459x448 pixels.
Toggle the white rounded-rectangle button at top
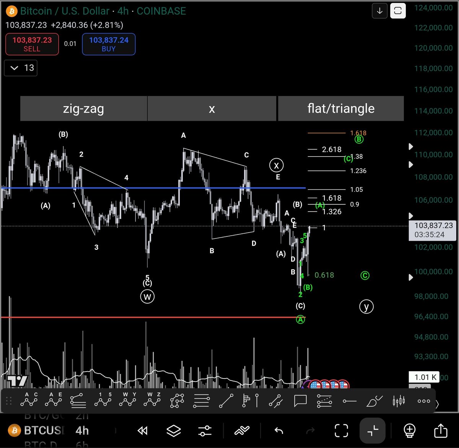398,11
